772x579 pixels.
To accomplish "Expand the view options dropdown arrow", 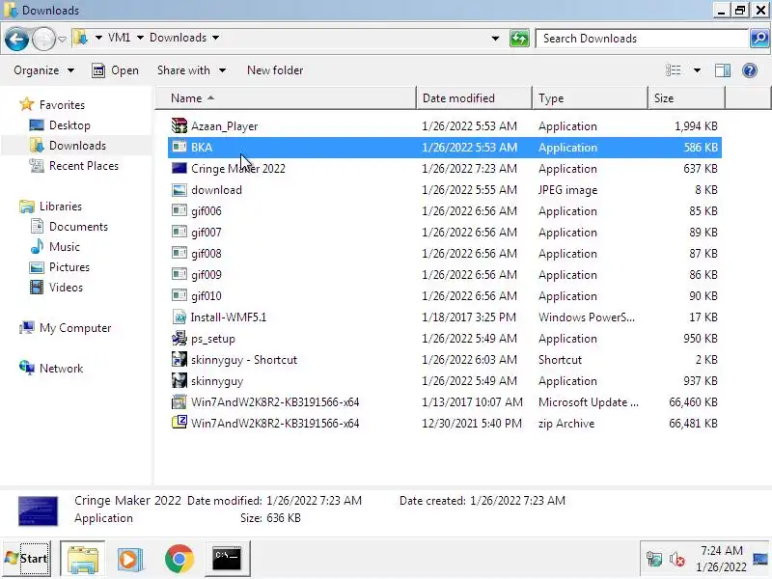I will [697, 70].
